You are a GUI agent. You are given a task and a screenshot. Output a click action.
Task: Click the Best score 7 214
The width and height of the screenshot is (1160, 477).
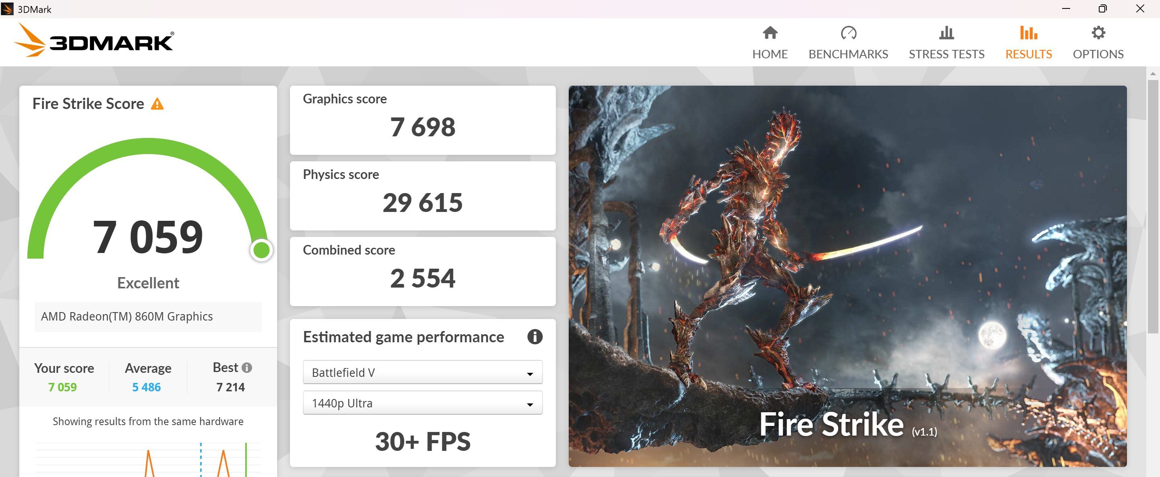click(230, 387)
